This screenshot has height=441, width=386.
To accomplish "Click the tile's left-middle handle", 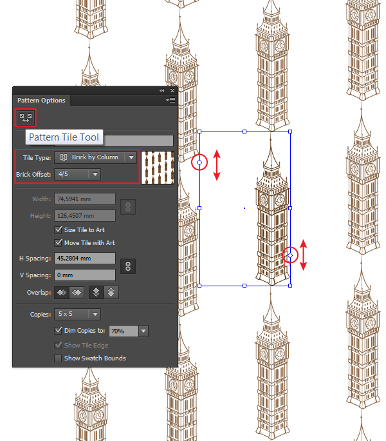I will pos(199,208).
